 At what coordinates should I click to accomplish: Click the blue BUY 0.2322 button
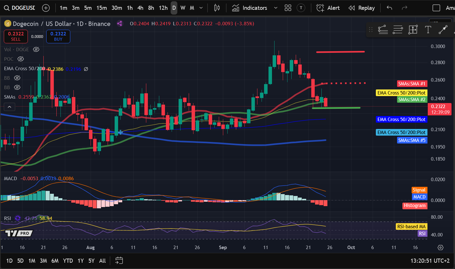pyautogui.click(x=58, y=36)
